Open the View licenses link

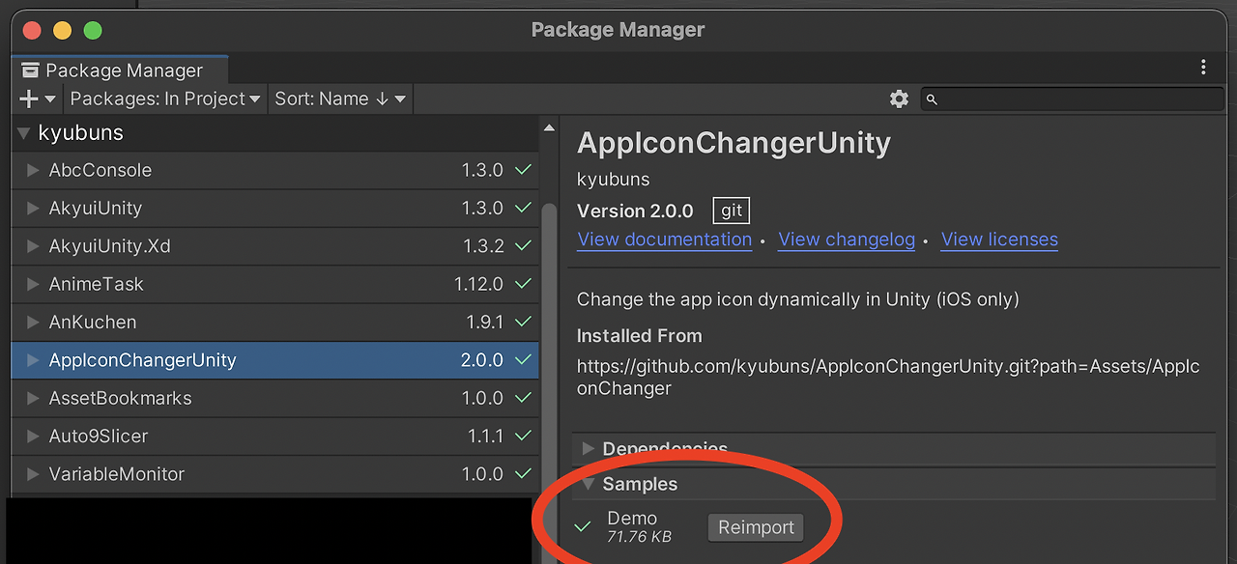[999, 240]
